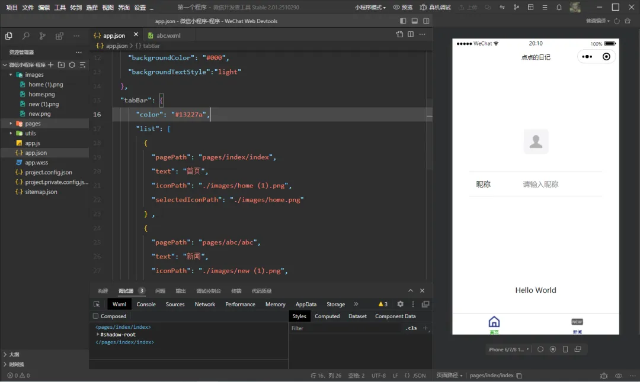The width and height of the screenshot is (640, 382).
Task: Click the JSON language mode in status bar
Action: [419, 375]
